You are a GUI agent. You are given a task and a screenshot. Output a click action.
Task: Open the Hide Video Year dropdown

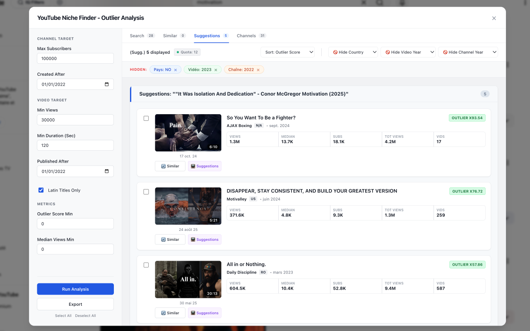(x=408, y=52)
